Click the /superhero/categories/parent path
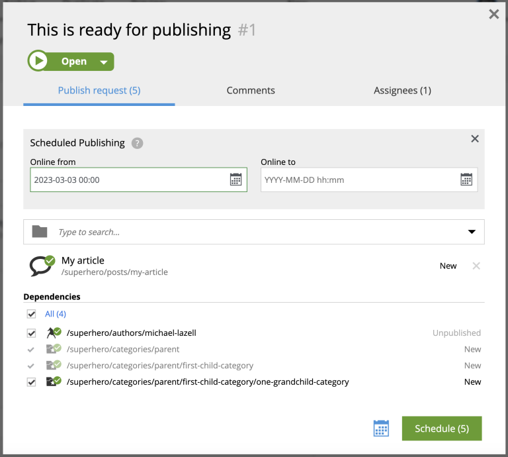 coord(123,349)
